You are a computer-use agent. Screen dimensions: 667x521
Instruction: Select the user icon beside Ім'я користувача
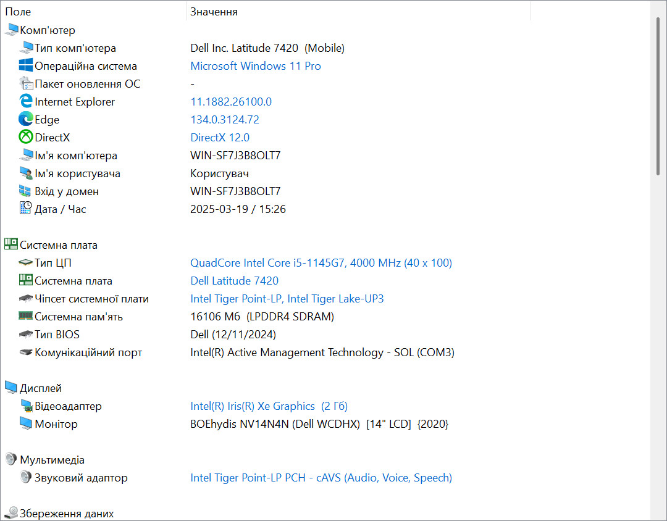tap(26, 173)
